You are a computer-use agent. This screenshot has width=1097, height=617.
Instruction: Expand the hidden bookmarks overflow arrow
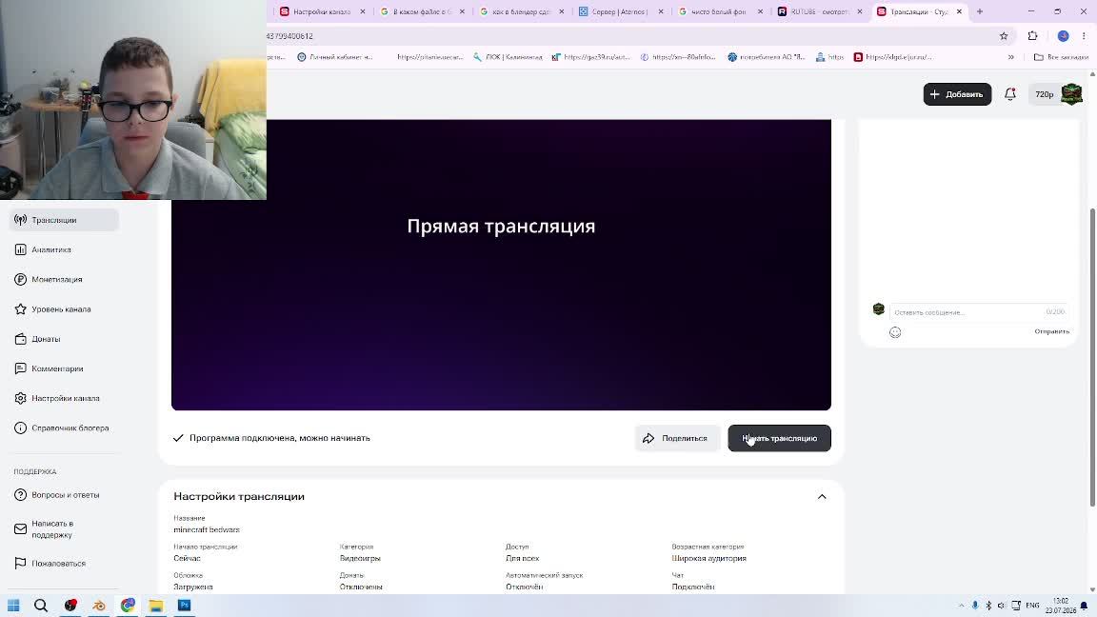(x=1011, y=57)
